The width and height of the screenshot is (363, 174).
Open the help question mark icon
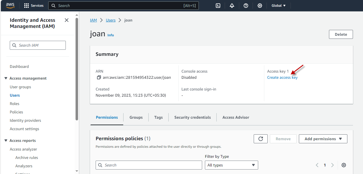coord(246,6)
